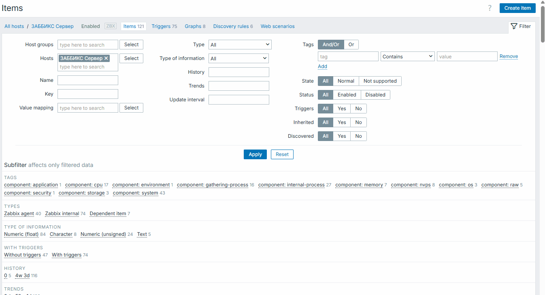This screenshot has width=545, height=295.
Task: Filter by component: cpu subfilter tag
Action: [84, 185]
